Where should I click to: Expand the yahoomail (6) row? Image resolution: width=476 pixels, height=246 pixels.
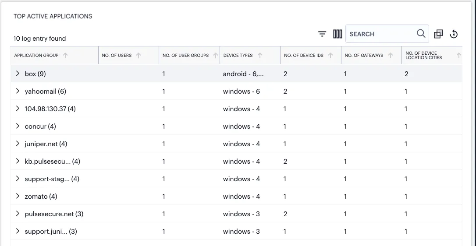[18, 91]
